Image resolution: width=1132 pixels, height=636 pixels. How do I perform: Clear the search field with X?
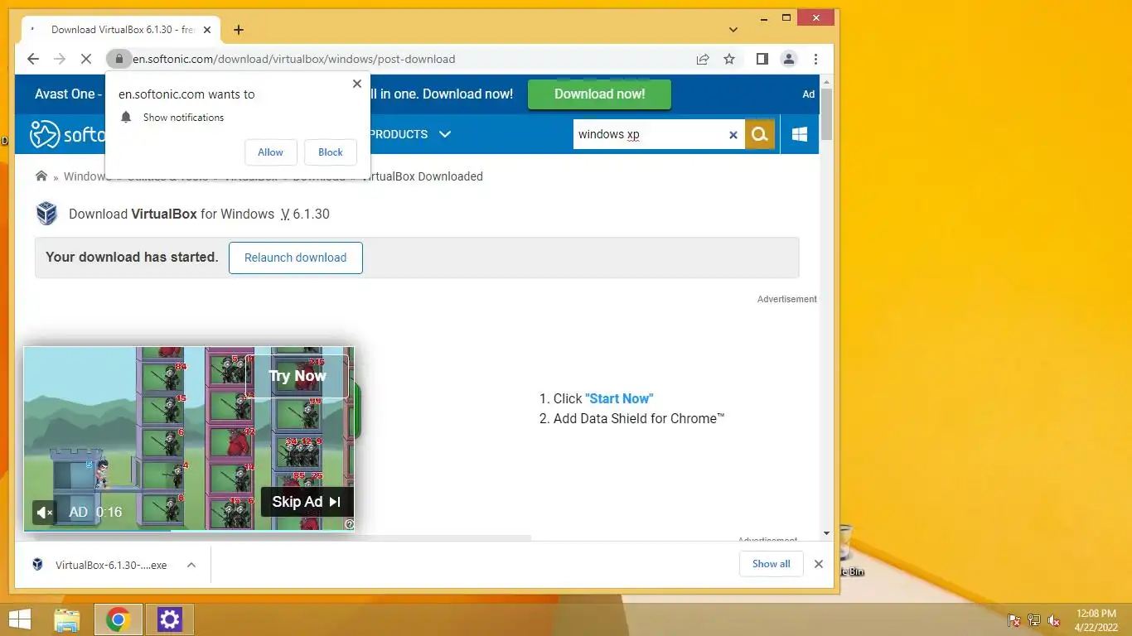coord(733,135)
